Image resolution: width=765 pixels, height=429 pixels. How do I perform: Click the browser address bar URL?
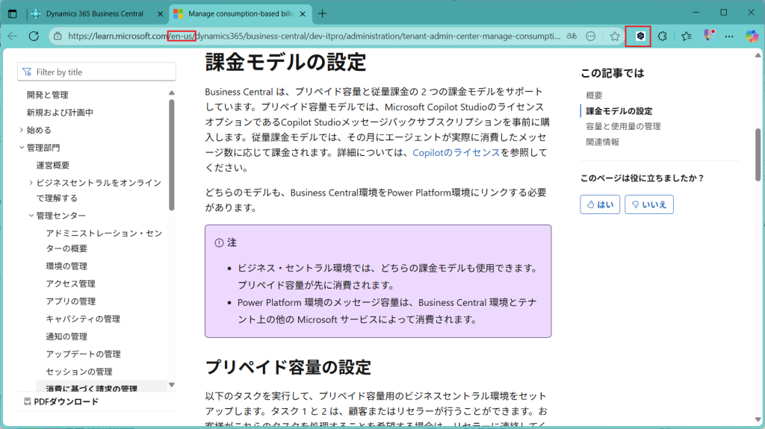315,36
